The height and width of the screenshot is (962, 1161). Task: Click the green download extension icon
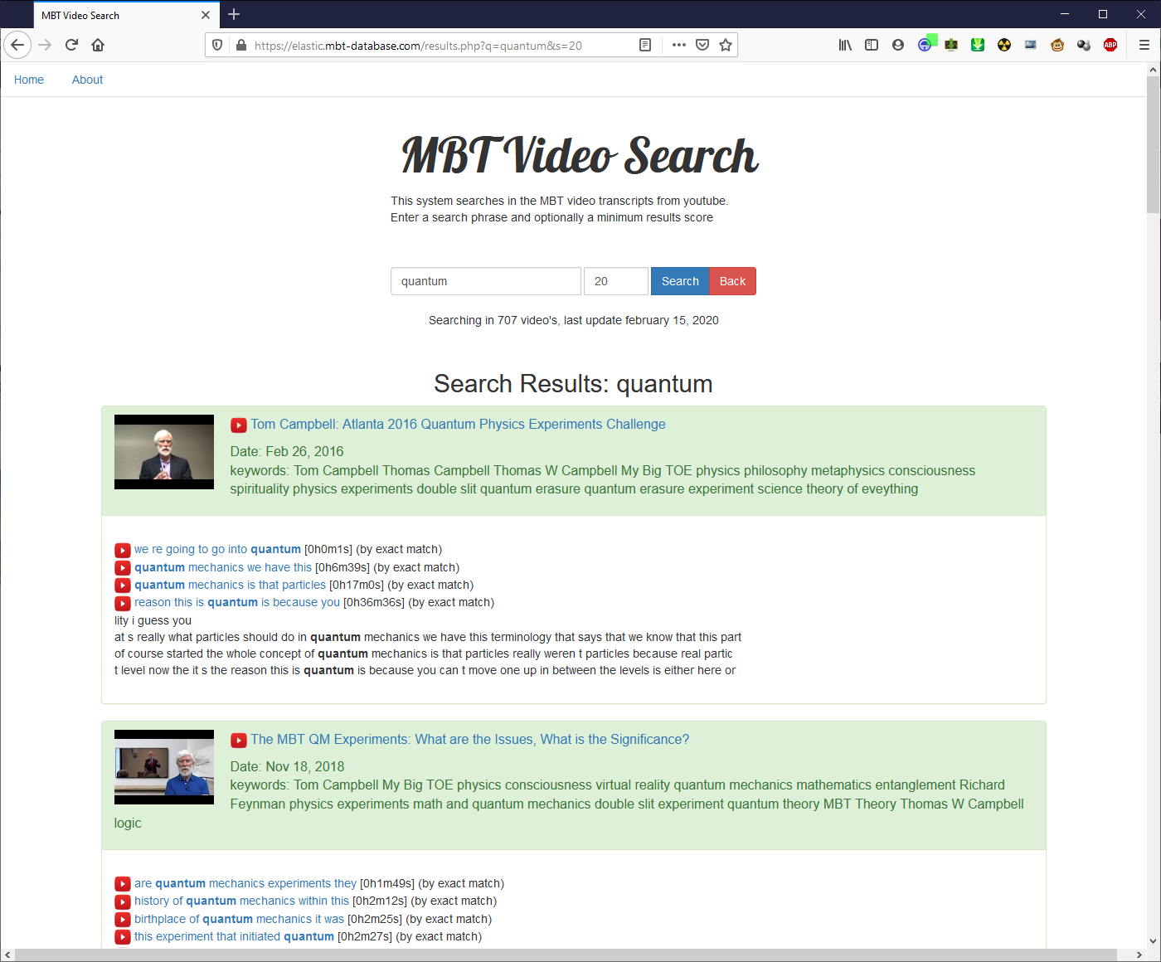pos(978,45)
